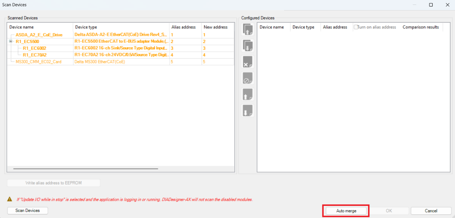Click the topmost stacked-pages up-arrow icon
Viewport: 455px width, 218px height.
(248, 30)
